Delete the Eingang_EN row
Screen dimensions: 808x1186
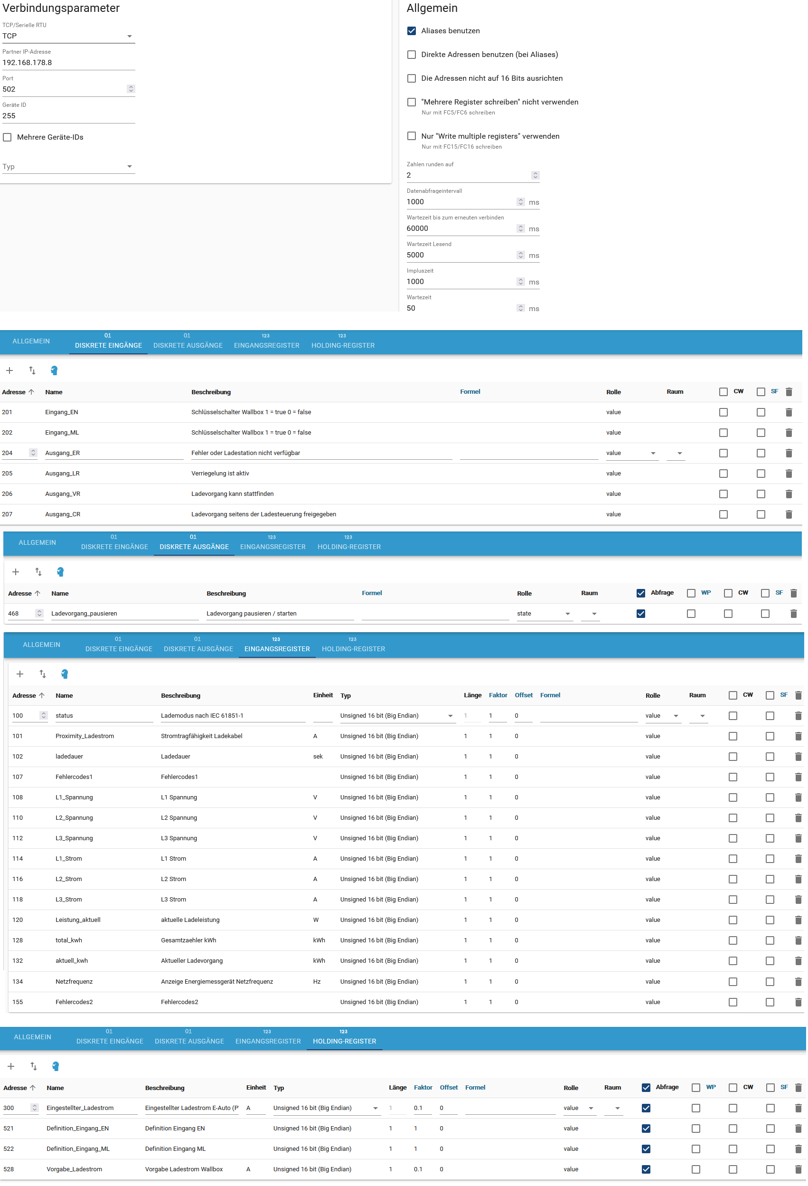click(789, 412)
